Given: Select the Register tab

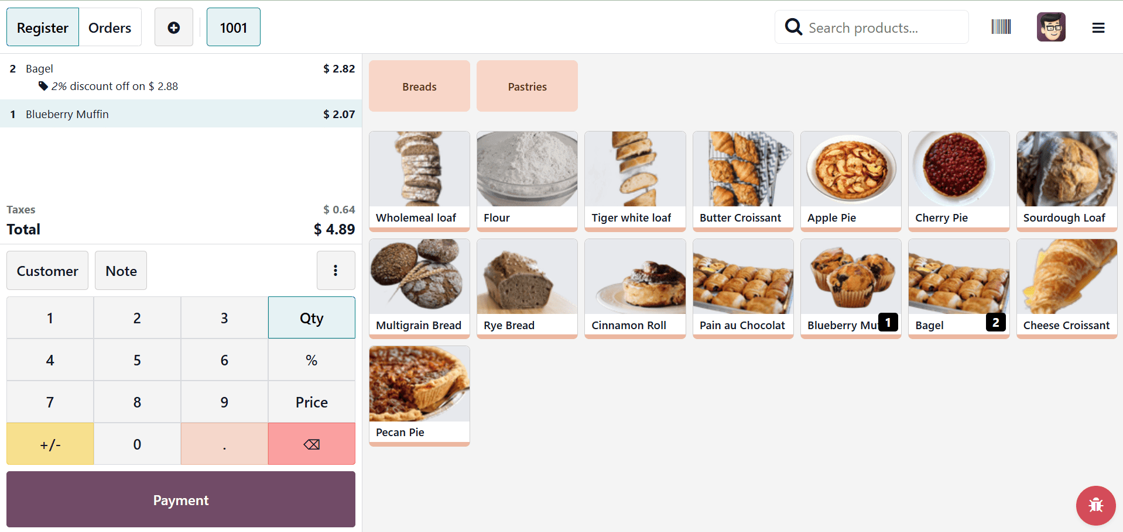Looking at the screenshot, I should (x=42, y=27).
